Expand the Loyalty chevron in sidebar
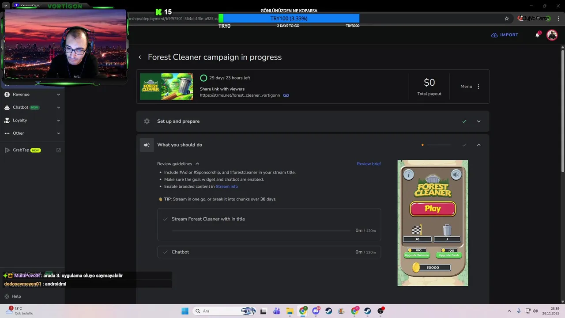 (58, 121)
